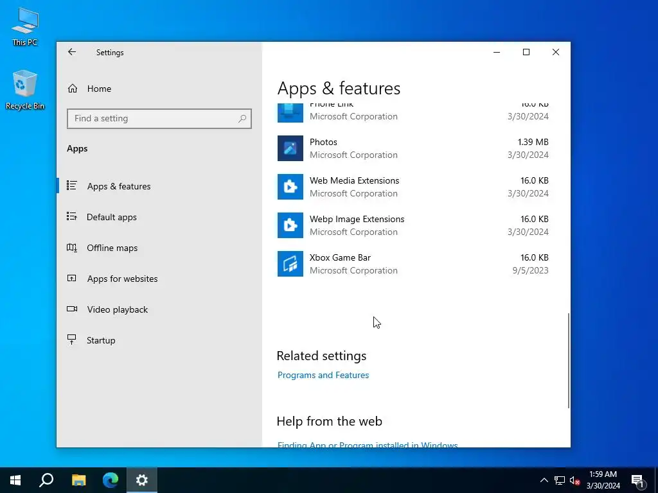Click the Video playback camera icon
This screenshot has width=658, height=493.
tap(72, 309)
